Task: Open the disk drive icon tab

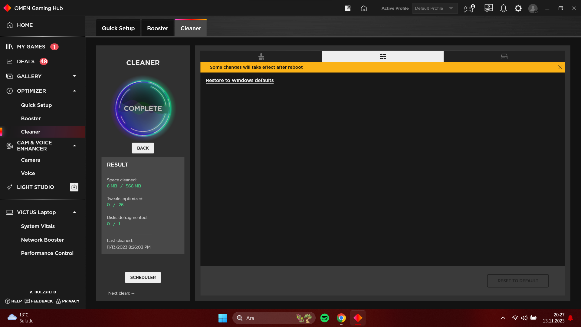Action: pyautogui.click(x=504, y=57)
